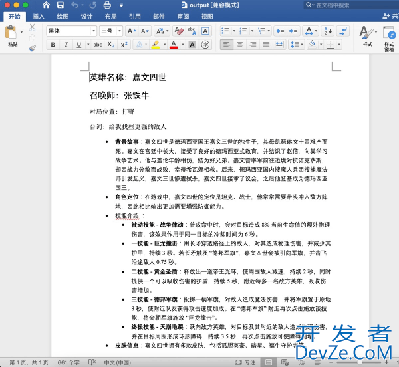Apply red font color
The height and width of the screenshot is (367, 399).
pos(174,45)
